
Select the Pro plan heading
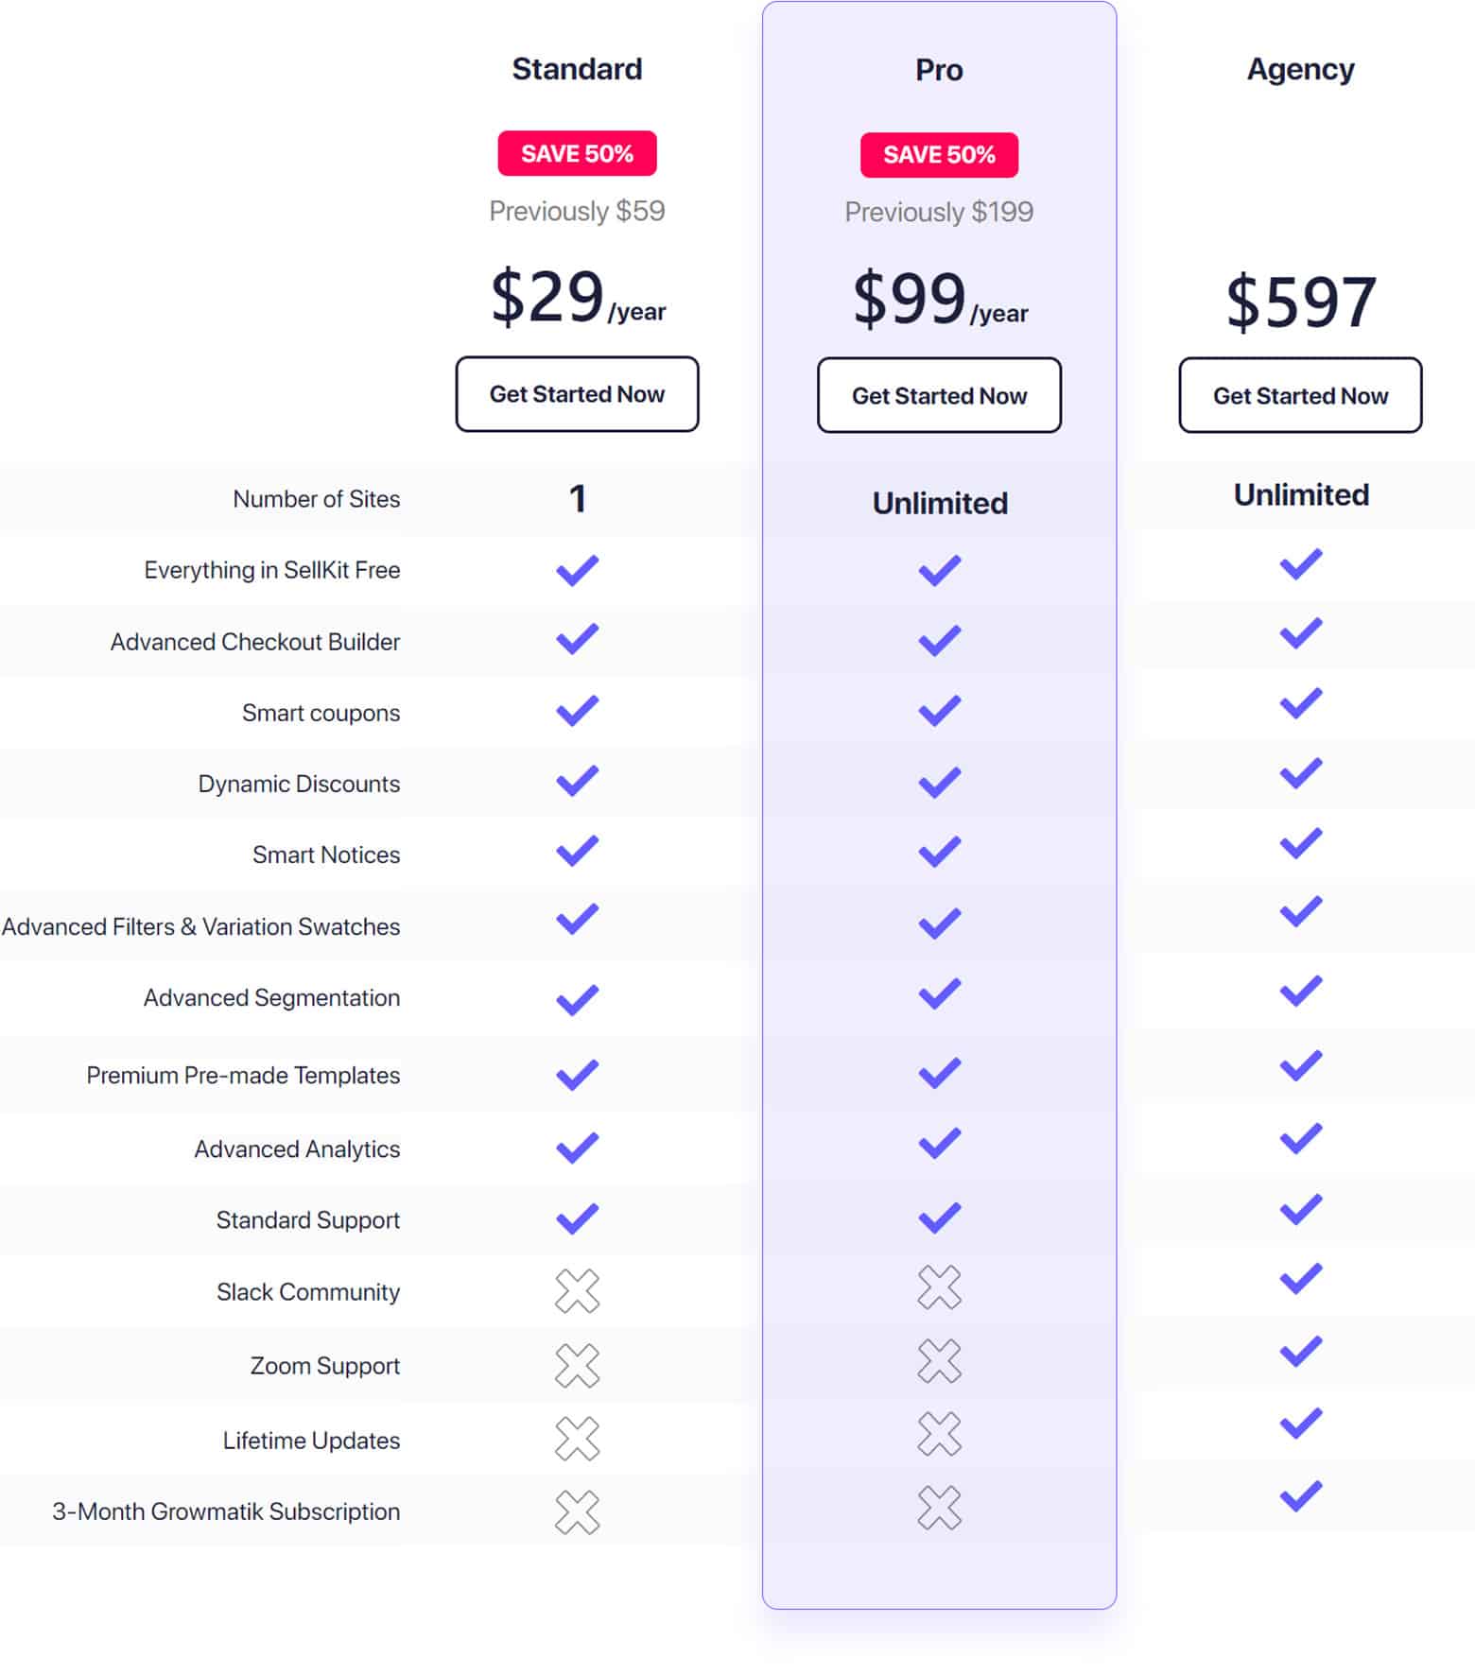click(939, 70)
